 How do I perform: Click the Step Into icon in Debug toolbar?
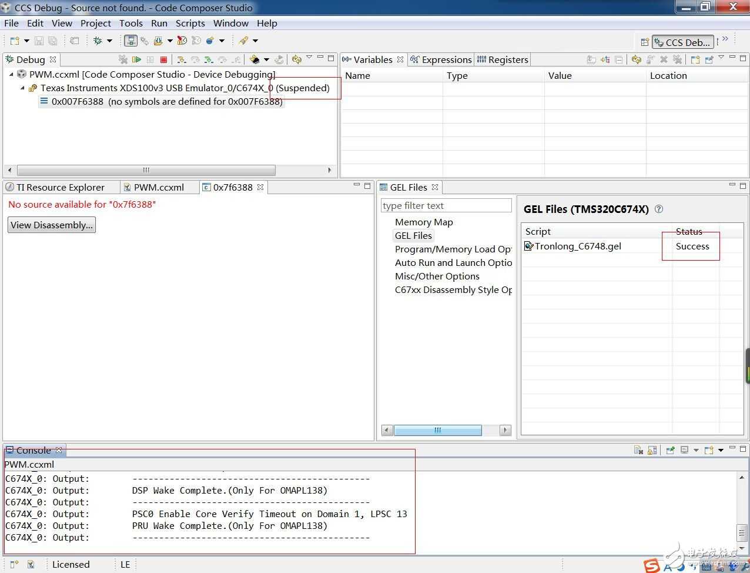tap(182, 59)
